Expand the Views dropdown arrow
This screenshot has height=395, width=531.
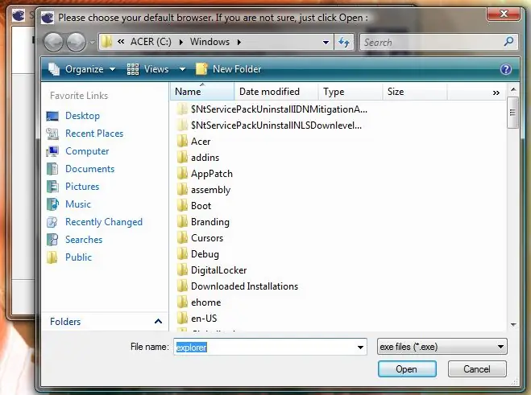pyautogui.click(x=183, y=69)
